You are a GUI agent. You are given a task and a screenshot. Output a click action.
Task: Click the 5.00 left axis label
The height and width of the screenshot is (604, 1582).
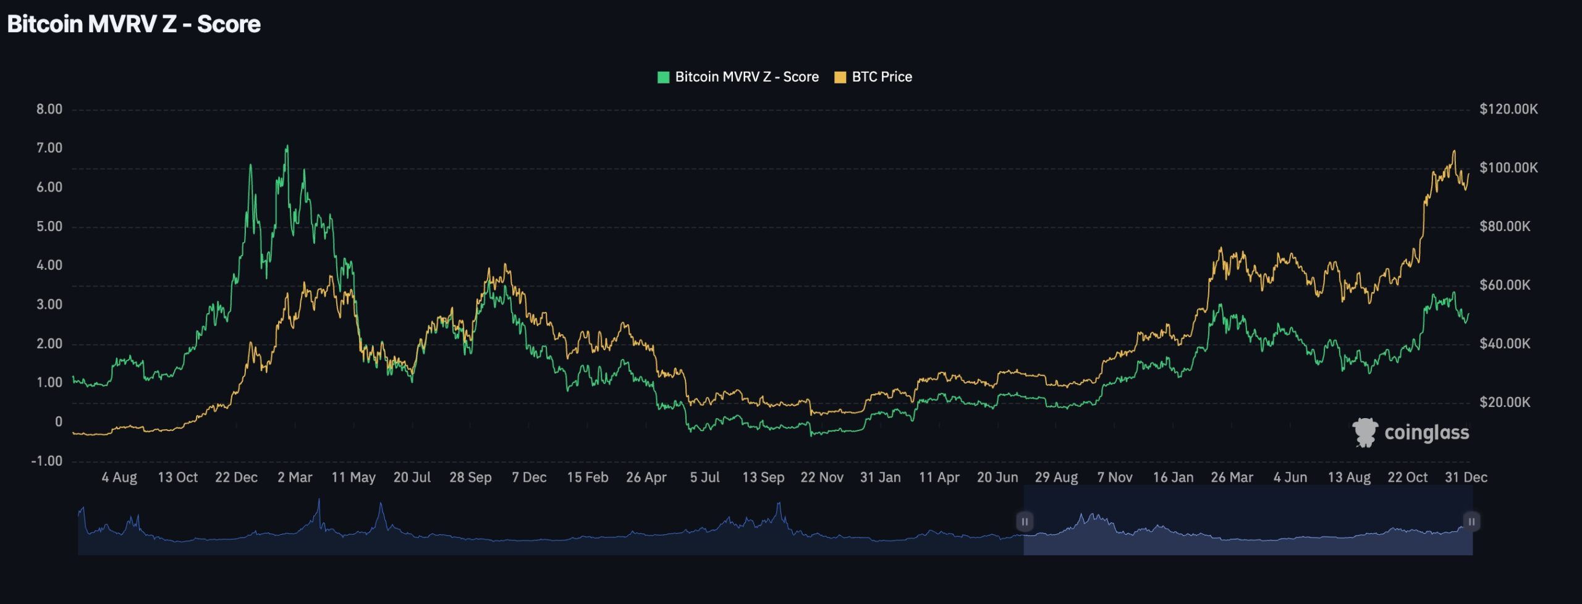coord(49,227)
